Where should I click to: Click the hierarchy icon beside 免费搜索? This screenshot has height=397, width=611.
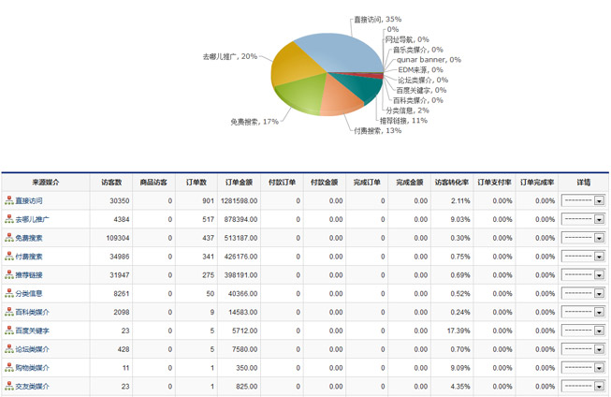click(x=9, y=238)
